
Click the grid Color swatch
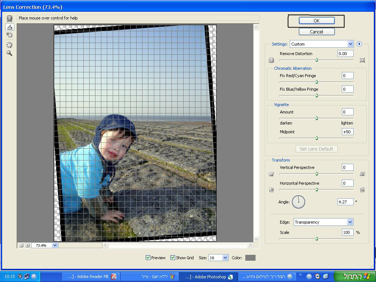250,258
